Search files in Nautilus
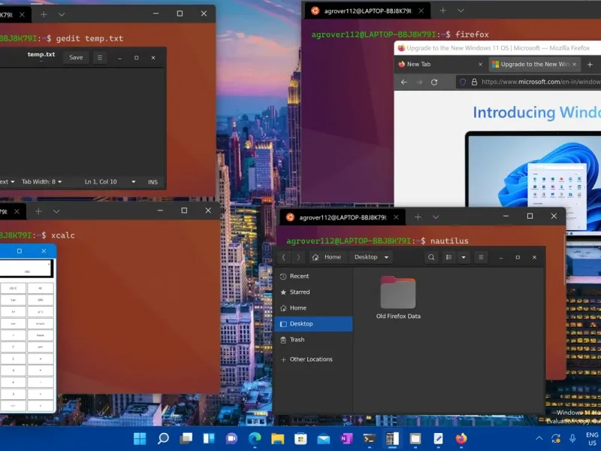 tap(431, 257)
